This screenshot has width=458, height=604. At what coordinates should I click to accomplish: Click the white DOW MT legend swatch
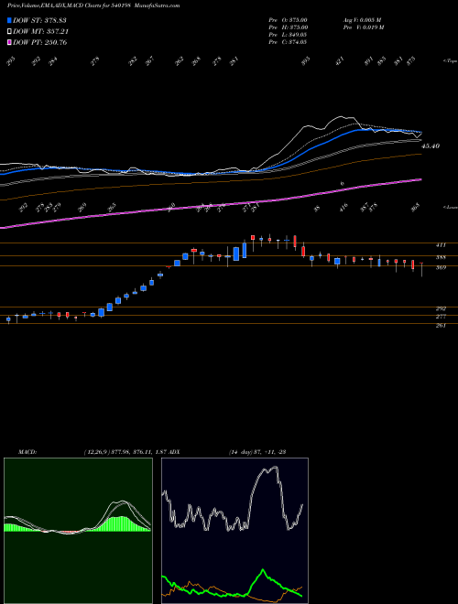point(9,32)
